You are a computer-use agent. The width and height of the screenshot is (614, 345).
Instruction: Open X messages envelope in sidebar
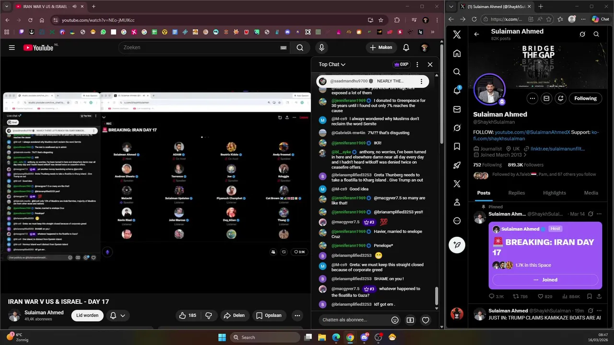(x=457, y=109)
